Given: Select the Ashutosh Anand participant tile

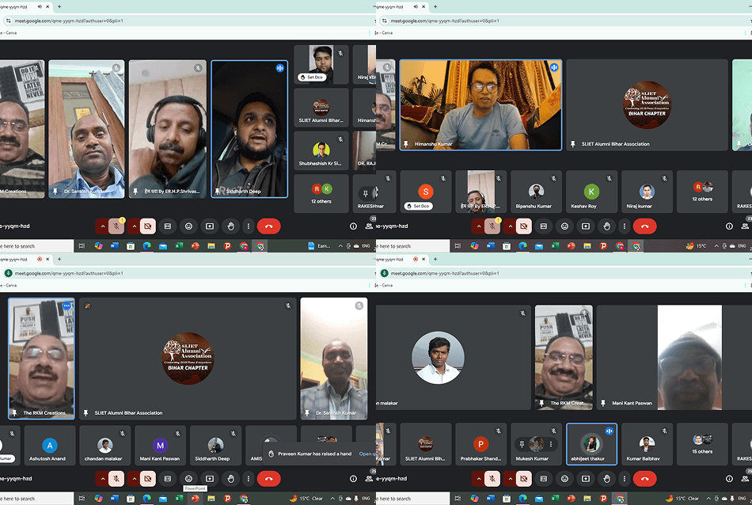Looking at the screenshot, I should coord(50,446).
